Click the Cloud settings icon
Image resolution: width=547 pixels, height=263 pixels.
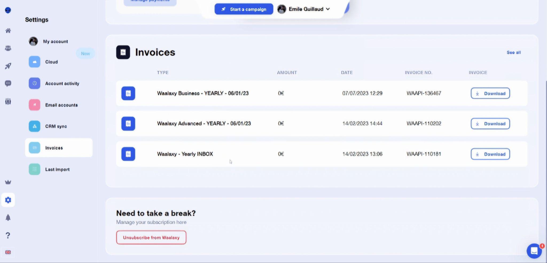(x=34, y=62)
